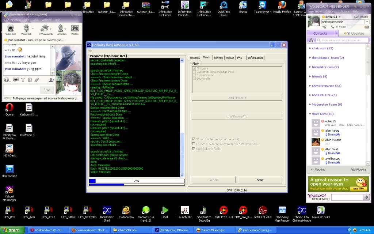Viewport: 374px width, 234px height.
Task: Stop the firmware write operation
Action: click(260, 180)
